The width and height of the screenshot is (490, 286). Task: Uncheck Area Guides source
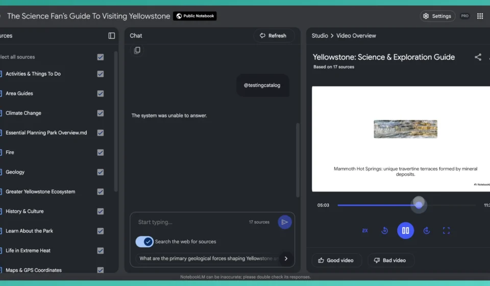pyautogui.click(x=101, y=93)
